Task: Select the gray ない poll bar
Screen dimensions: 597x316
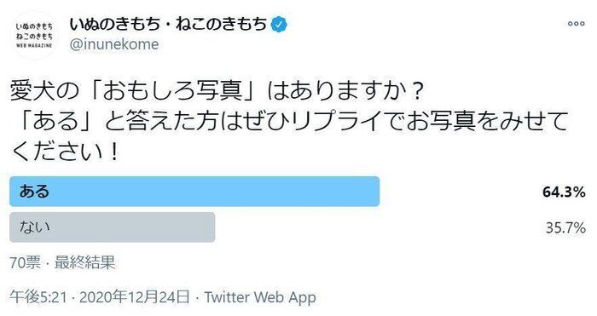Action: 113,227
